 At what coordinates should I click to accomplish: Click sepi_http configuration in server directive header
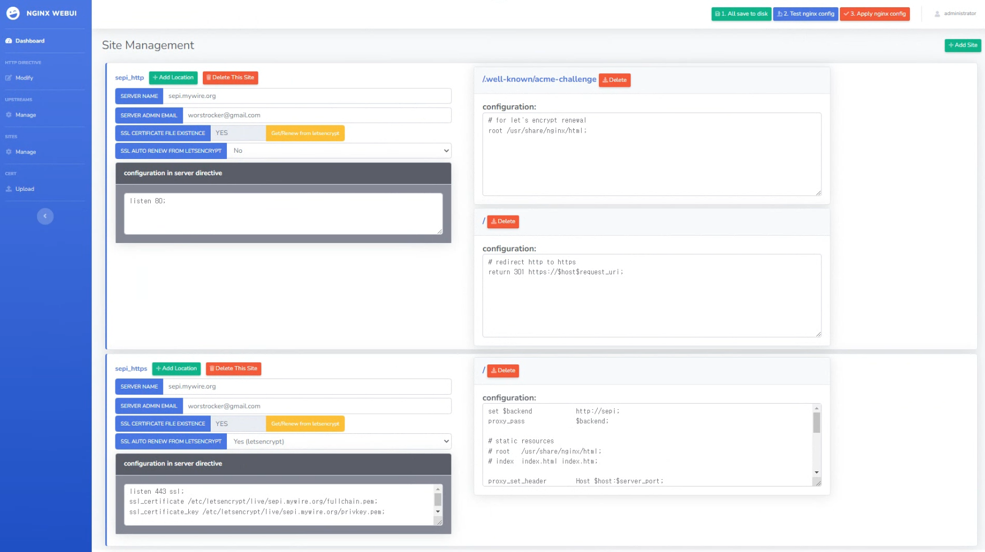[284, 174]
